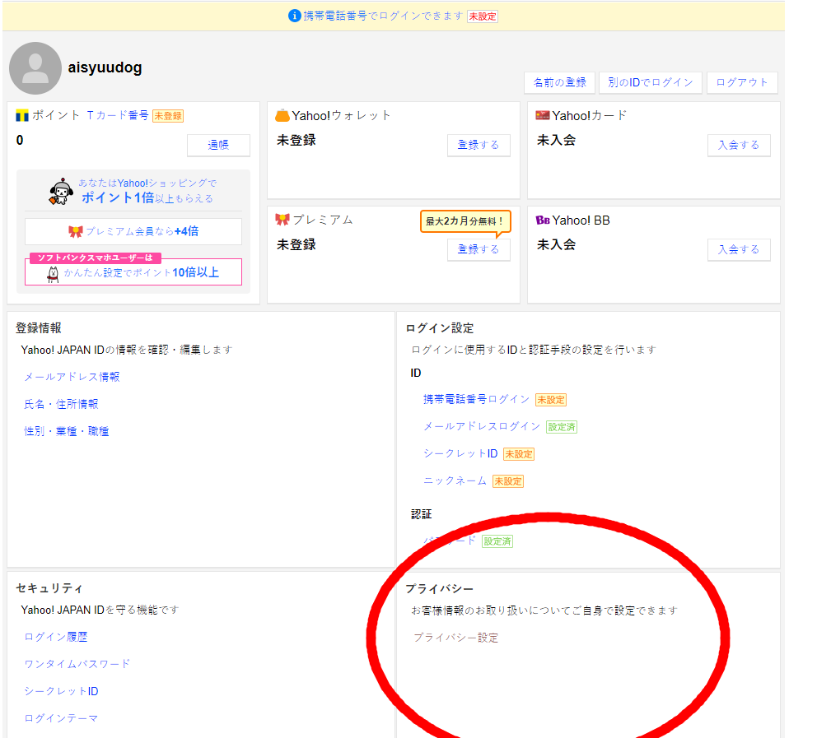Open ログインテーマ link
The width and height of the screenshot is (817, 738).
pos(61,718)
